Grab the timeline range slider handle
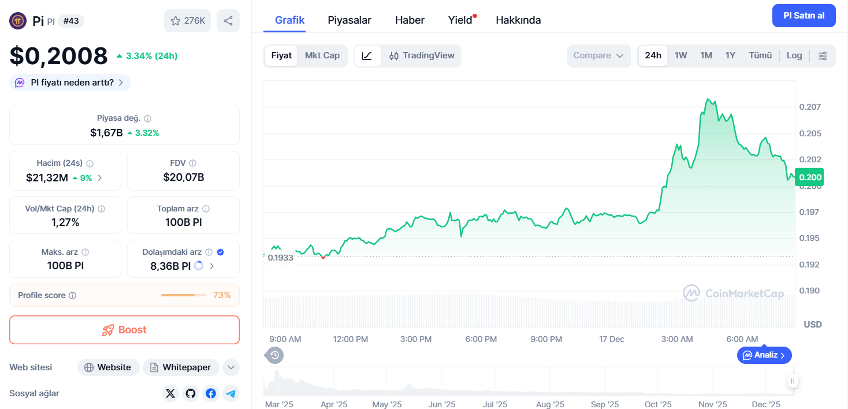 click(793, 381)
